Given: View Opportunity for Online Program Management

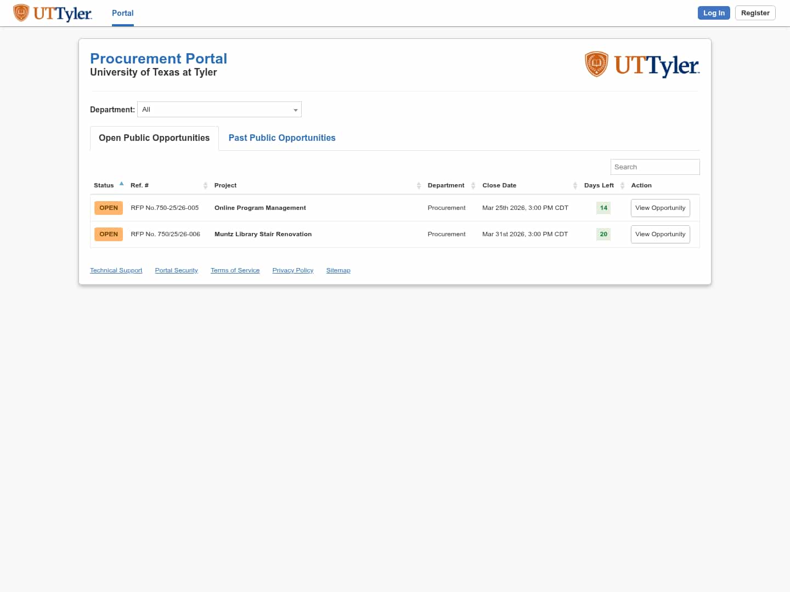Looking at the screenshot, I should (660, 208).
